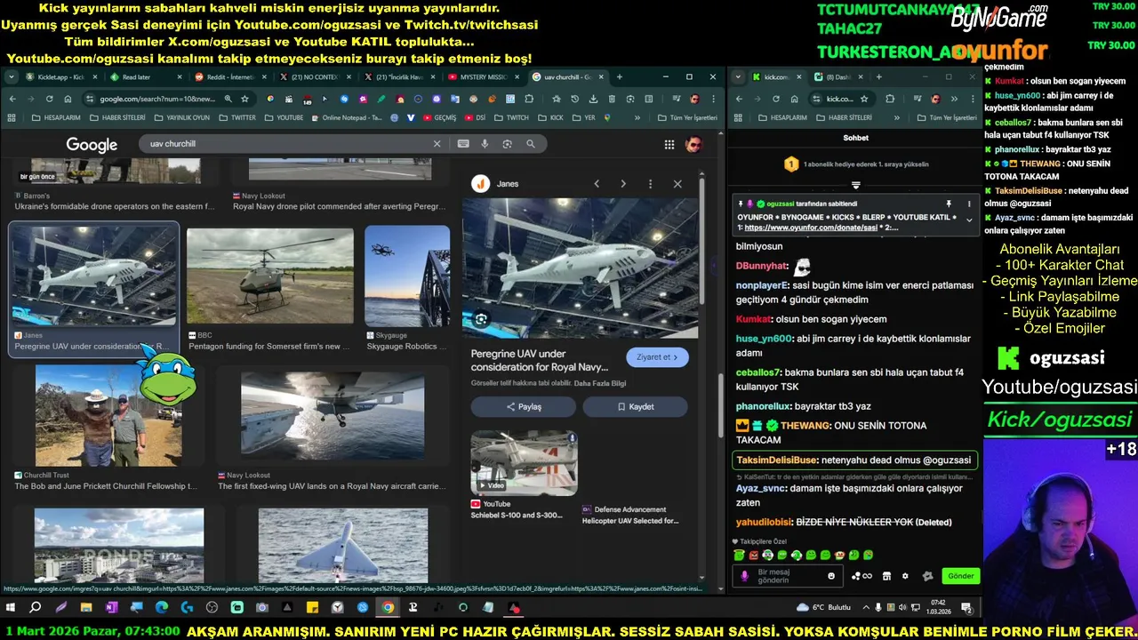
Task: Open the weather widget showing 6°C Bulutlu
Action: 825,608
